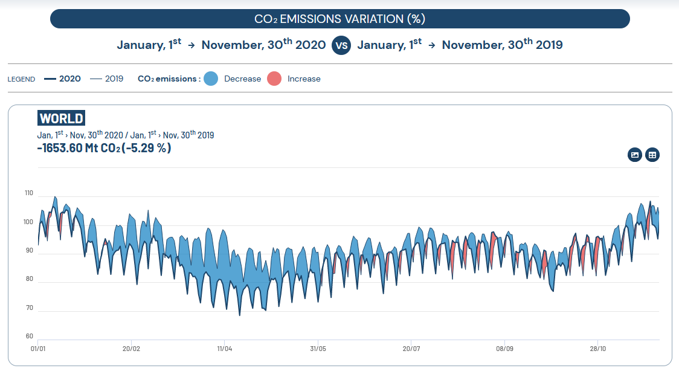This screenshot has width=679, height=374.
Task: Click the thick 2020 line symbol in legend
Action: point(50,79)
